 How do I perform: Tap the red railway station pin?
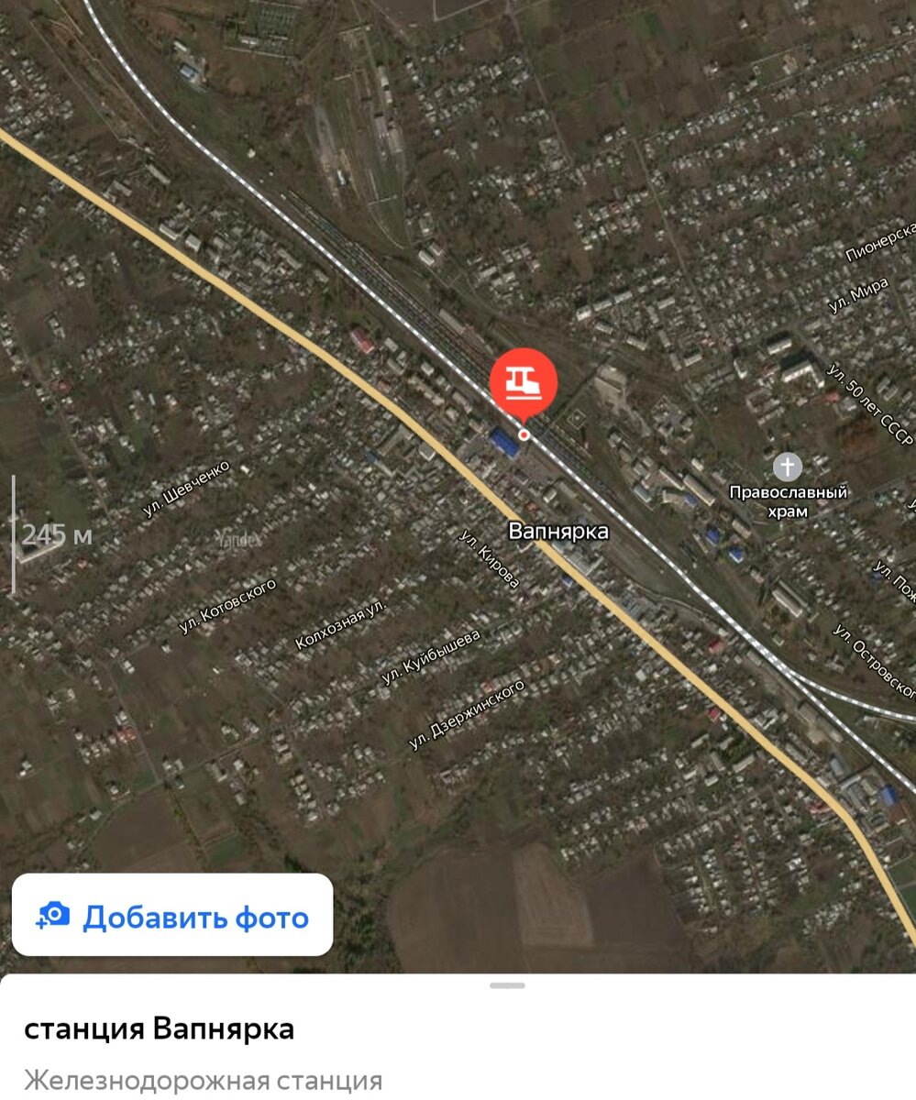(524, 381)
